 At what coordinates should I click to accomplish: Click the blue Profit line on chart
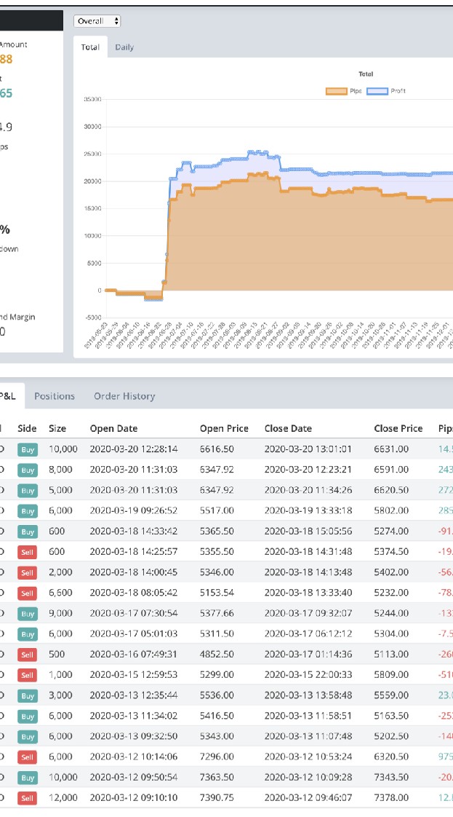(x=327, y=173)
